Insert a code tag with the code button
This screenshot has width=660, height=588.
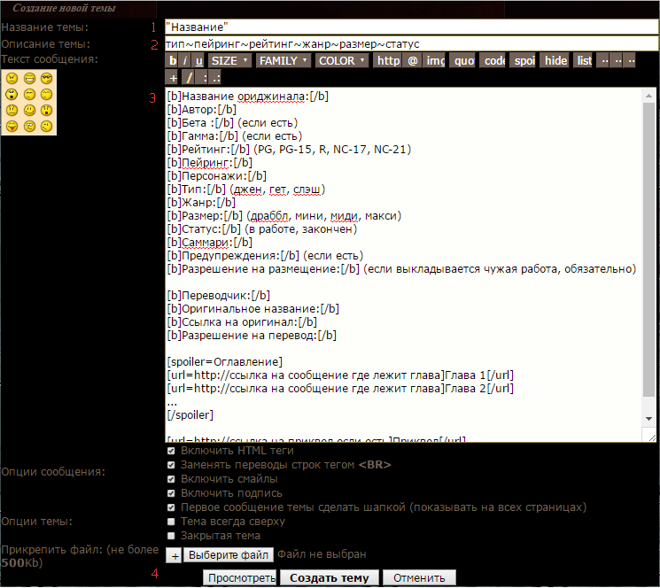(494, 61)
